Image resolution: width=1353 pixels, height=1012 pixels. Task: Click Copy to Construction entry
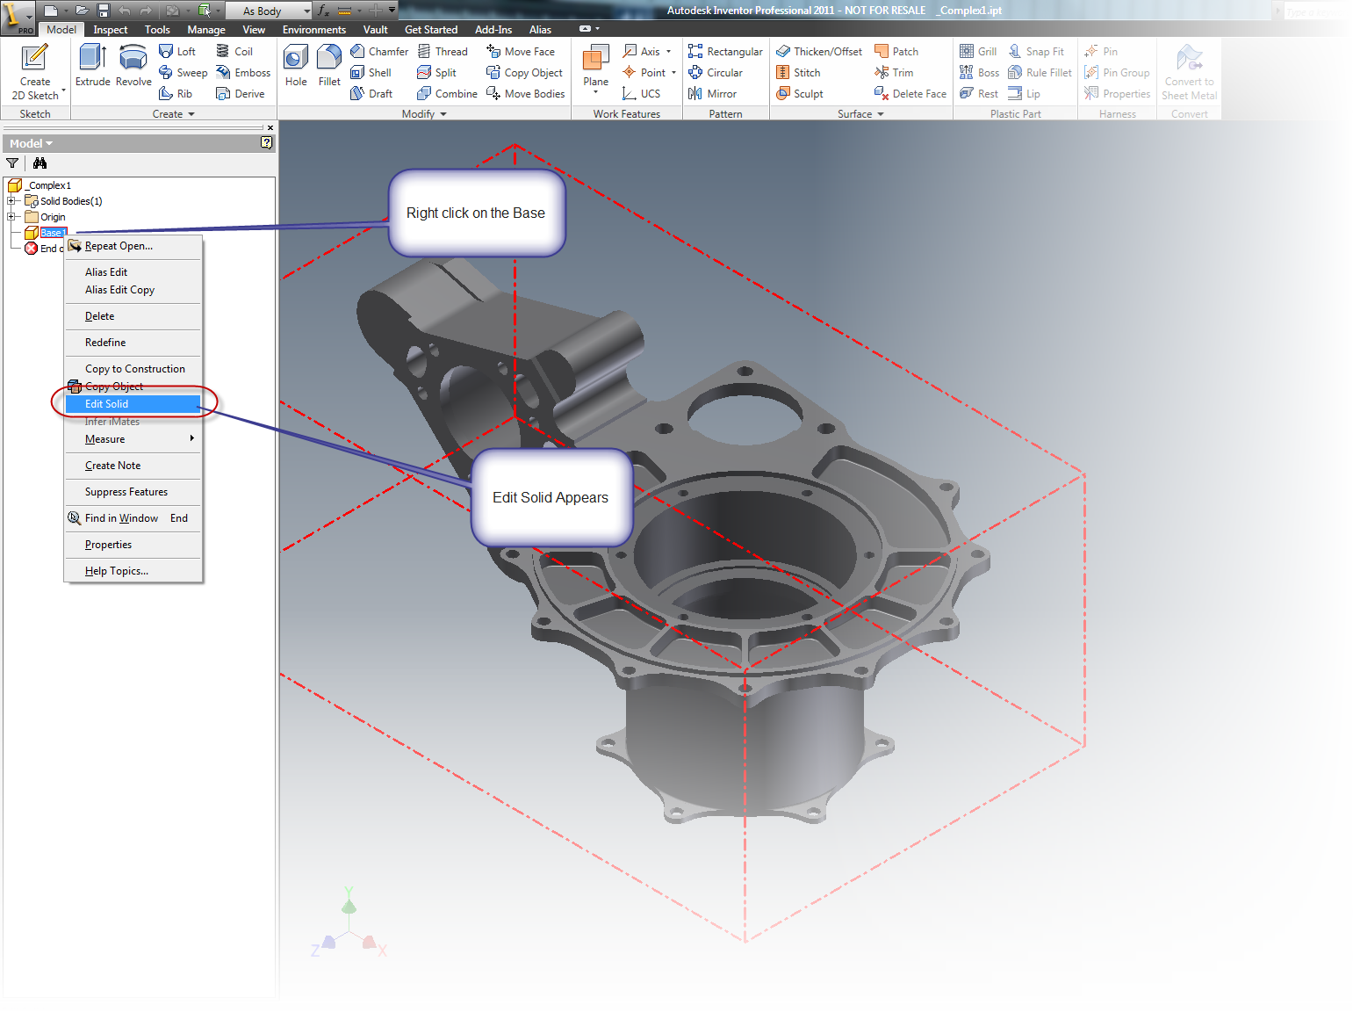[x=133, y=369]
